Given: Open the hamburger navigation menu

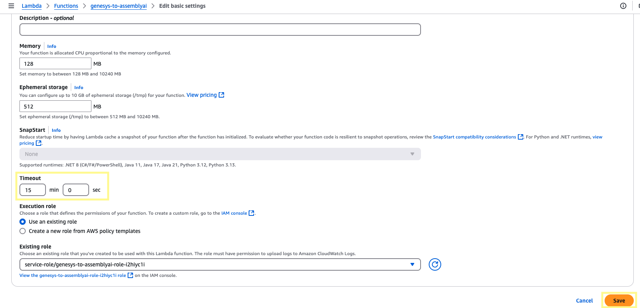Looking at the screenshot, I should pos(11,6).
